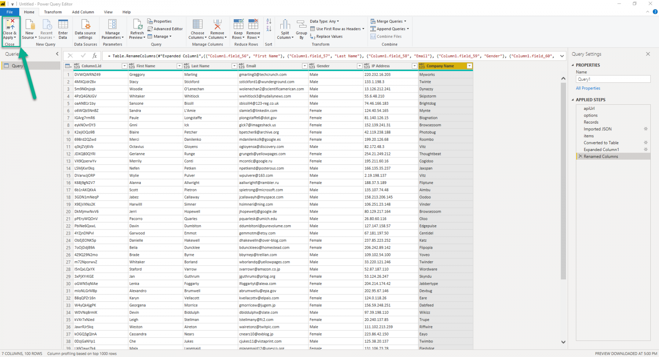The width and height of the screenshot is (659, 357).
Task: Close the Query Settings pane
Action: [x=648, y=54]
